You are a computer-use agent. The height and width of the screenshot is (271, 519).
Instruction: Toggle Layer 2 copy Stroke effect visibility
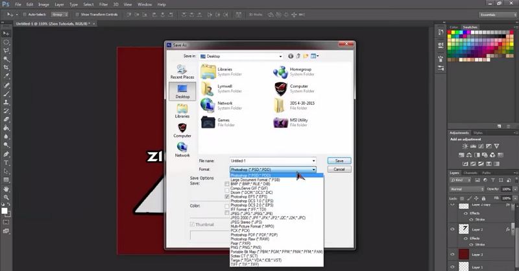tap(472, 220)
